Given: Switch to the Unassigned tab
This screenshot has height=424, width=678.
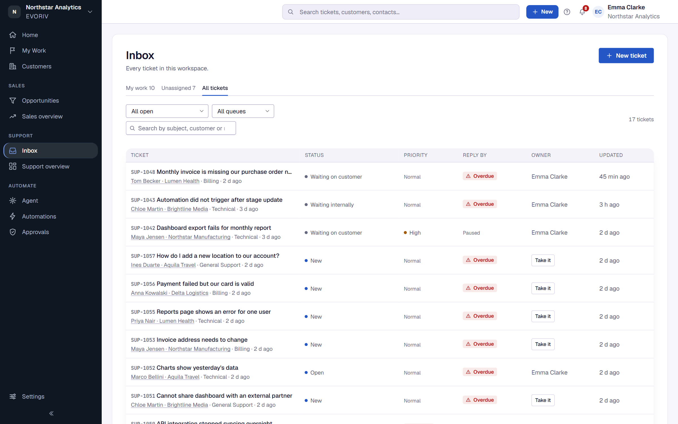Looking at the screenshot, I should coord(179,88).
